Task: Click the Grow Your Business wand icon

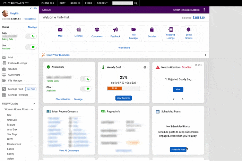Action: [43, 55]
